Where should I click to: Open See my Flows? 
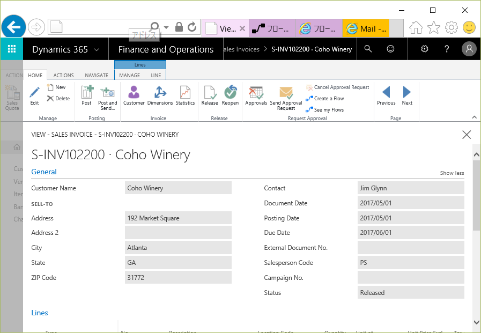click(325, 110)
